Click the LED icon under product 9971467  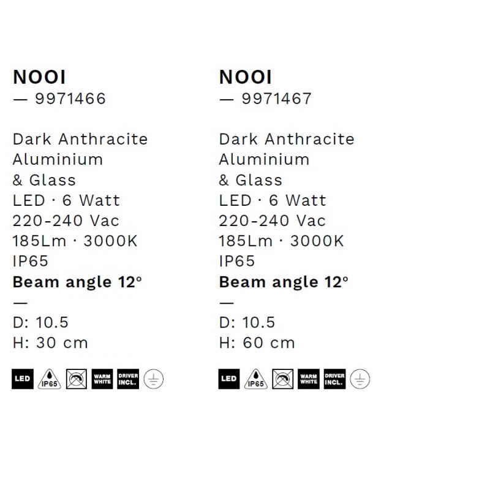(x=228, y=380)
